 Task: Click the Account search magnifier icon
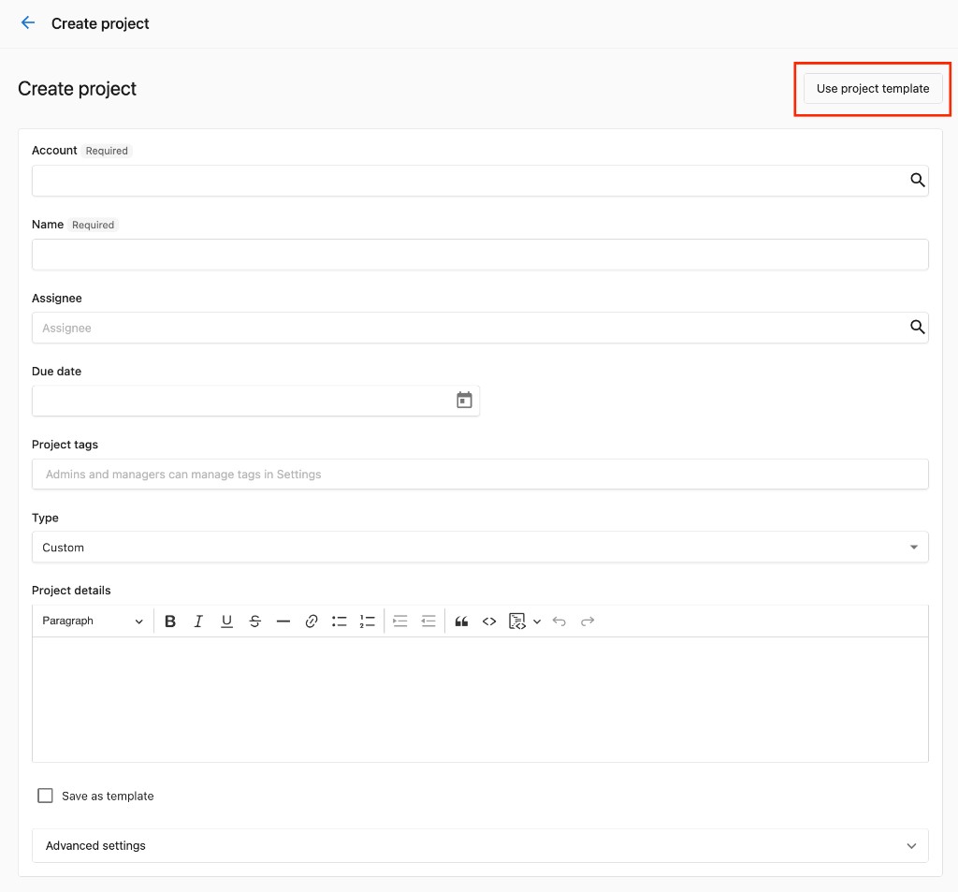[x=917, y=180]
